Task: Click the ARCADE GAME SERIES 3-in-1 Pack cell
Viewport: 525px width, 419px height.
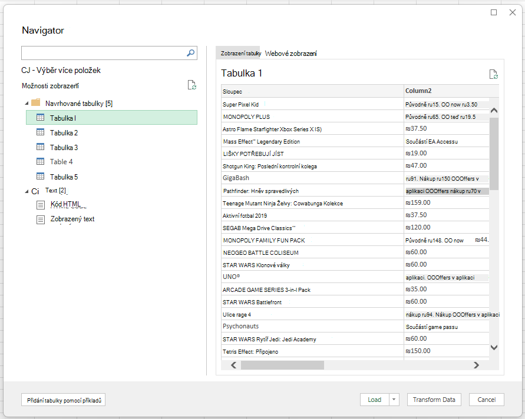Action: (312, 290)
